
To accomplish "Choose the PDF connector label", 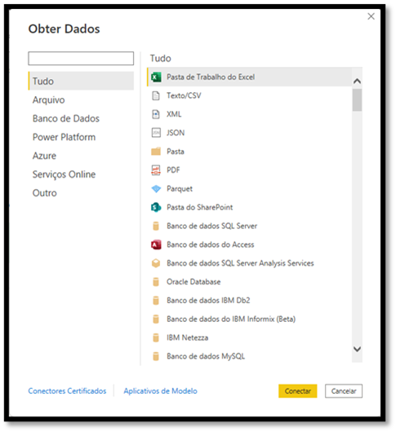I will click(173, 170).
